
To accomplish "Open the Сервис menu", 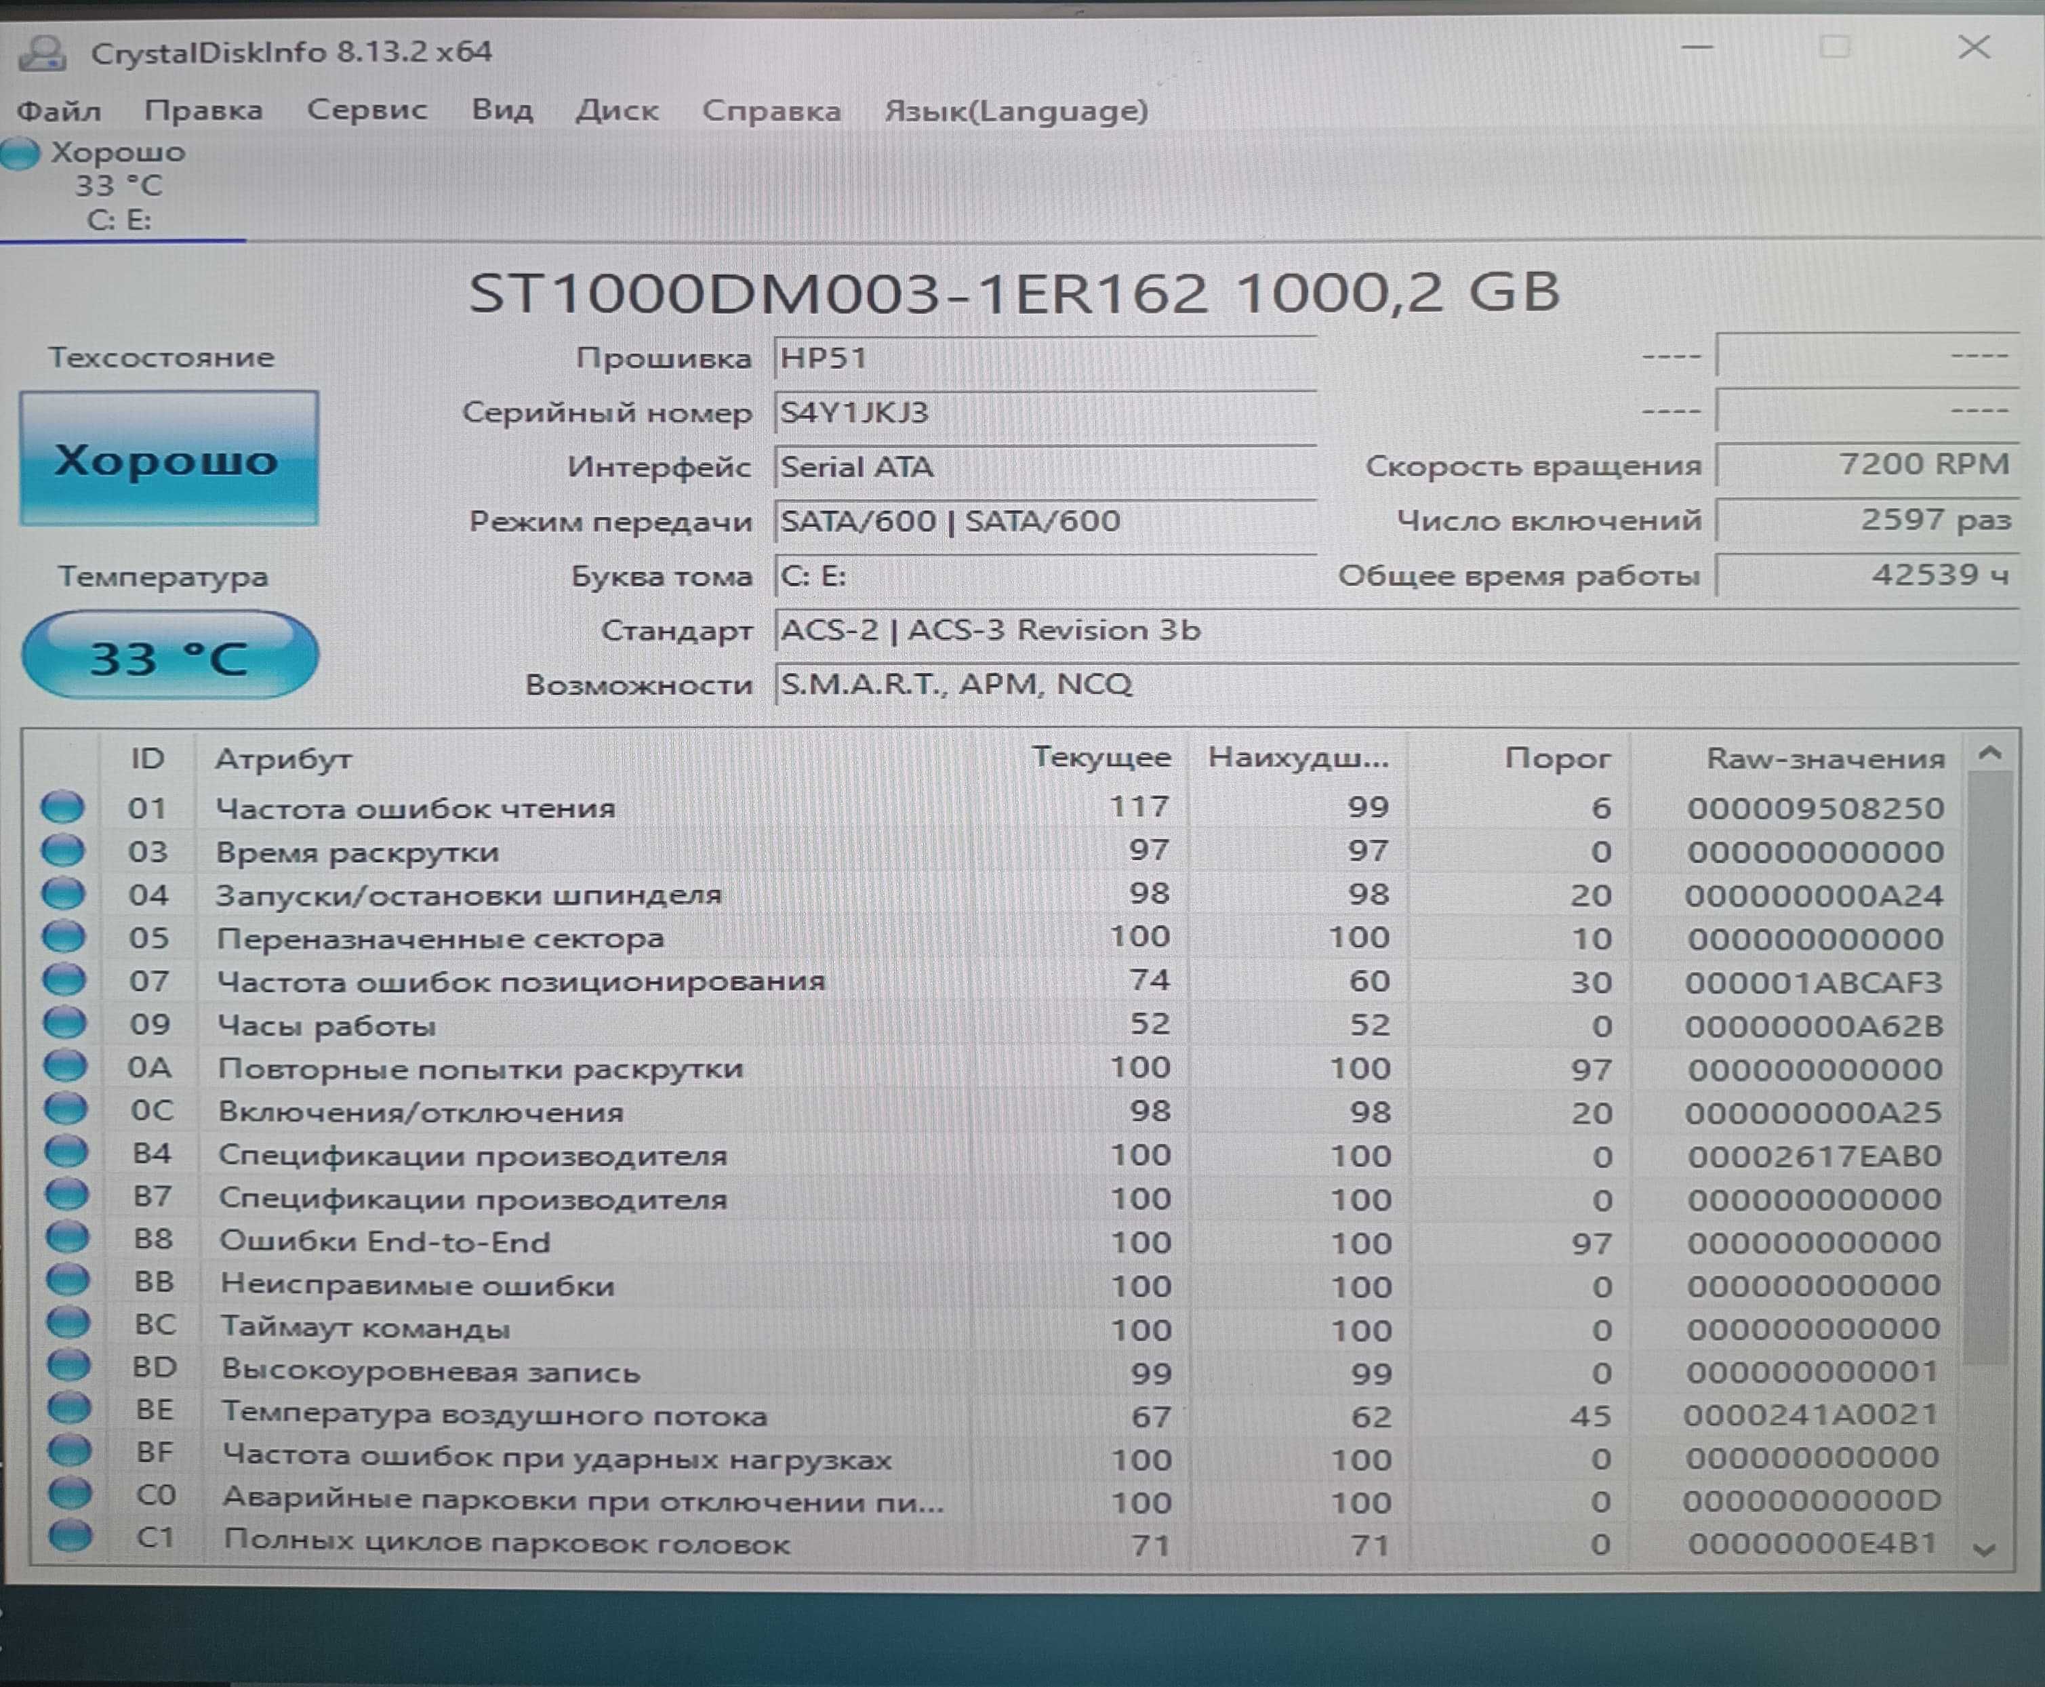I will tap(367, 110).
